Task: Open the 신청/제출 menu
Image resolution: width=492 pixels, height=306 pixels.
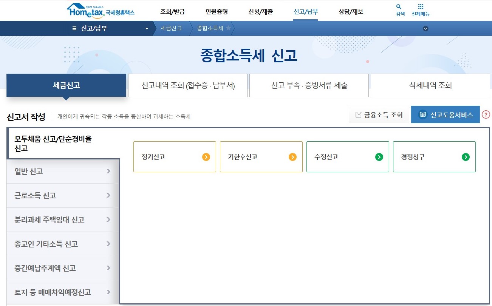Action: click(x=260, y=12)
